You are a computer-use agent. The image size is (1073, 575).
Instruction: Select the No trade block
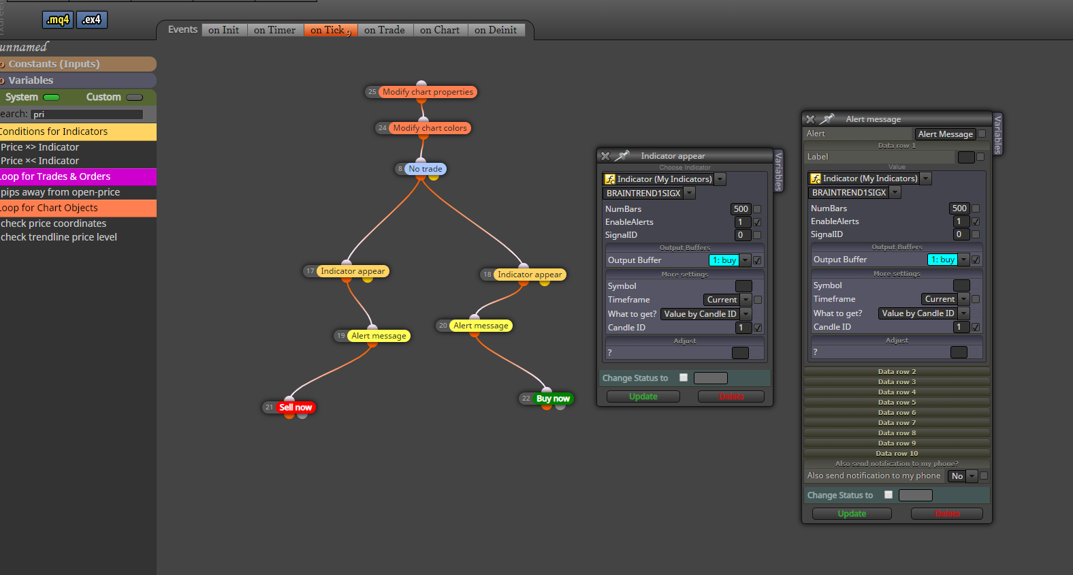coord(426,169)
